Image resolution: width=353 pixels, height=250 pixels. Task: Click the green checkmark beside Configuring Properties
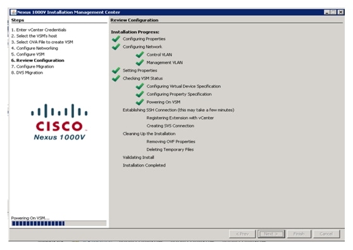(x=116, y=39)
